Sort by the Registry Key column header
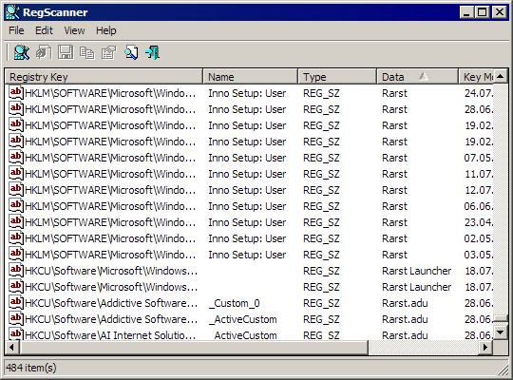Viewport: 513px width, 380px height. coord(104,77)
